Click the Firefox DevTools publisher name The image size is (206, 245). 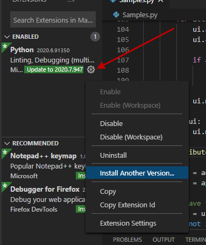click(x=34, y=209)
